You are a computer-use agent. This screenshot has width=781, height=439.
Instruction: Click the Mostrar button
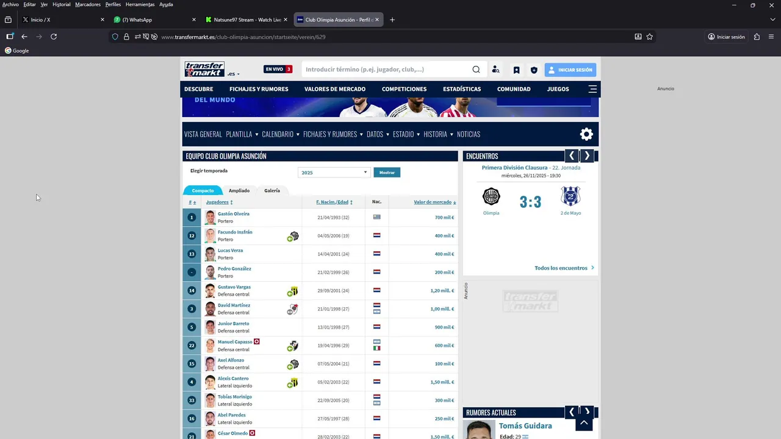point(387,173)
